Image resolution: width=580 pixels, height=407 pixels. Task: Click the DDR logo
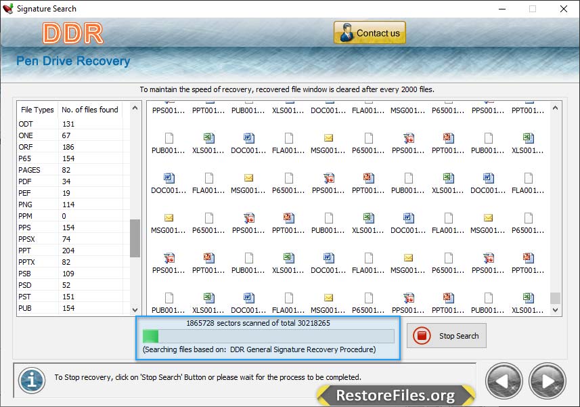tap(73, 33)
